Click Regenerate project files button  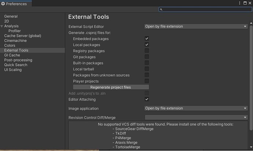point(110,87)
